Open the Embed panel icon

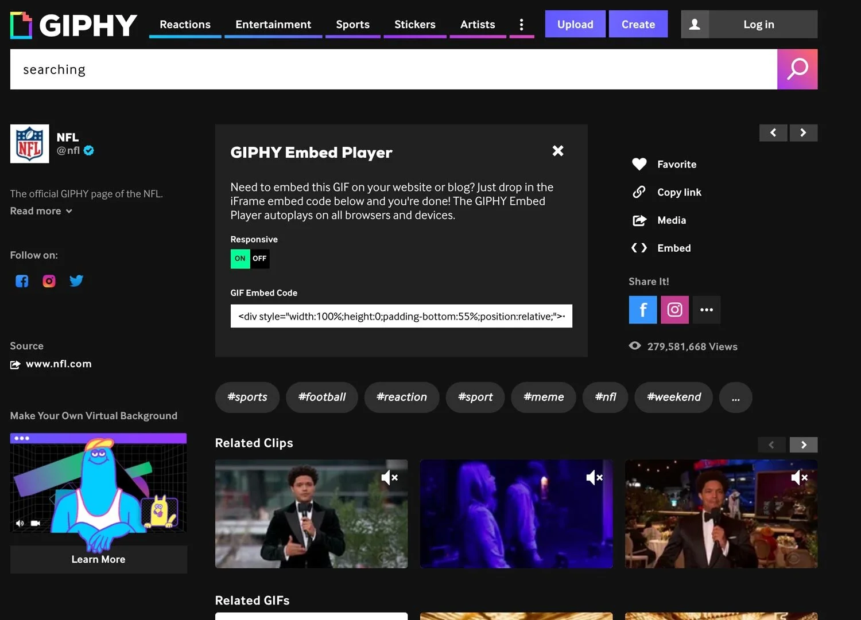click(x=639, y=248)
